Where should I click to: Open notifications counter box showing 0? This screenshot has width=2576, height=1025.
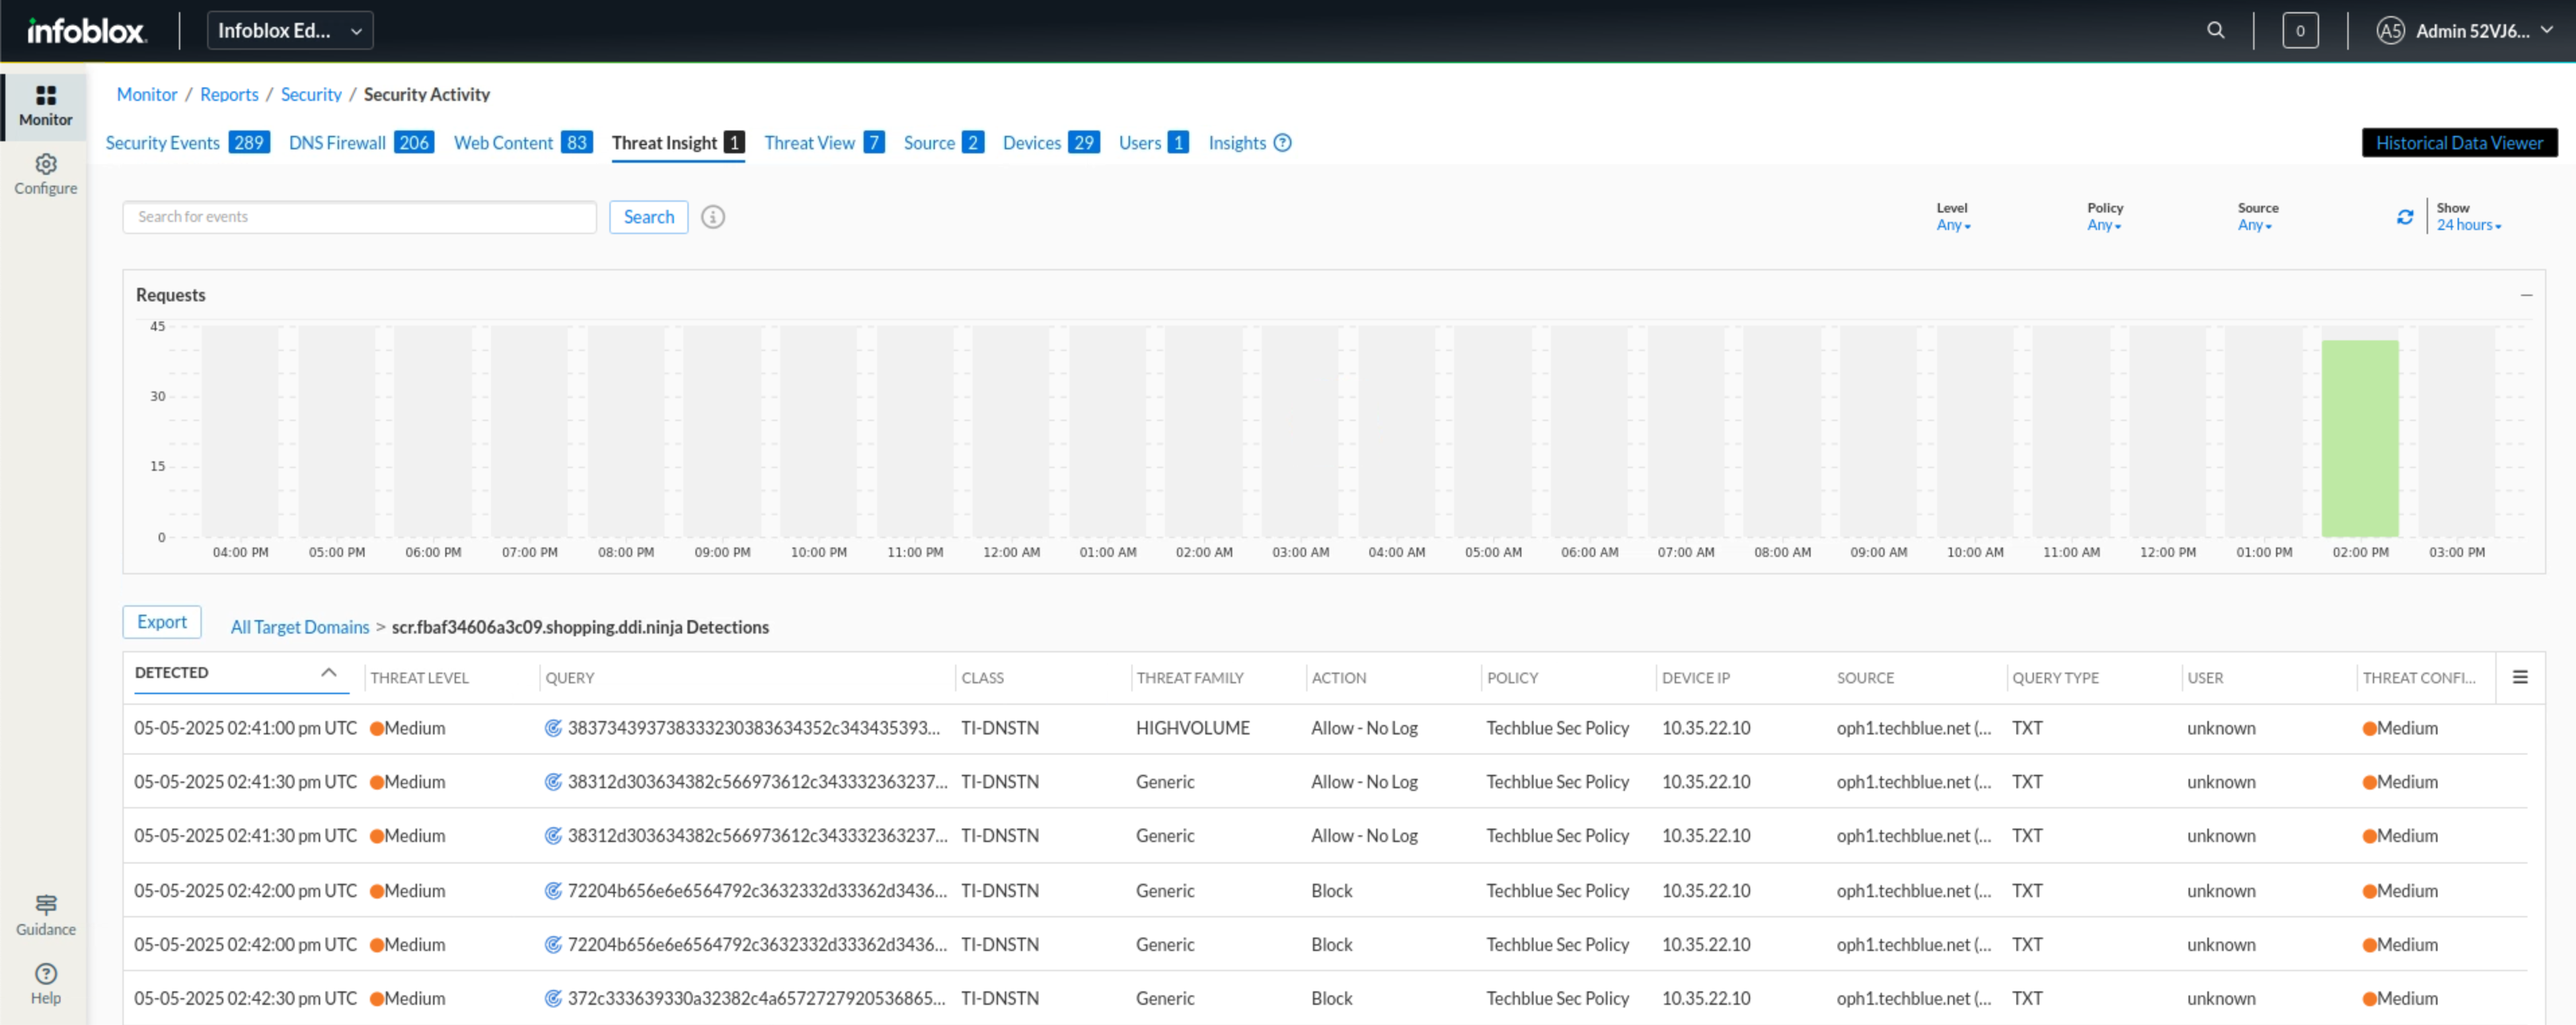point(2299,30)
